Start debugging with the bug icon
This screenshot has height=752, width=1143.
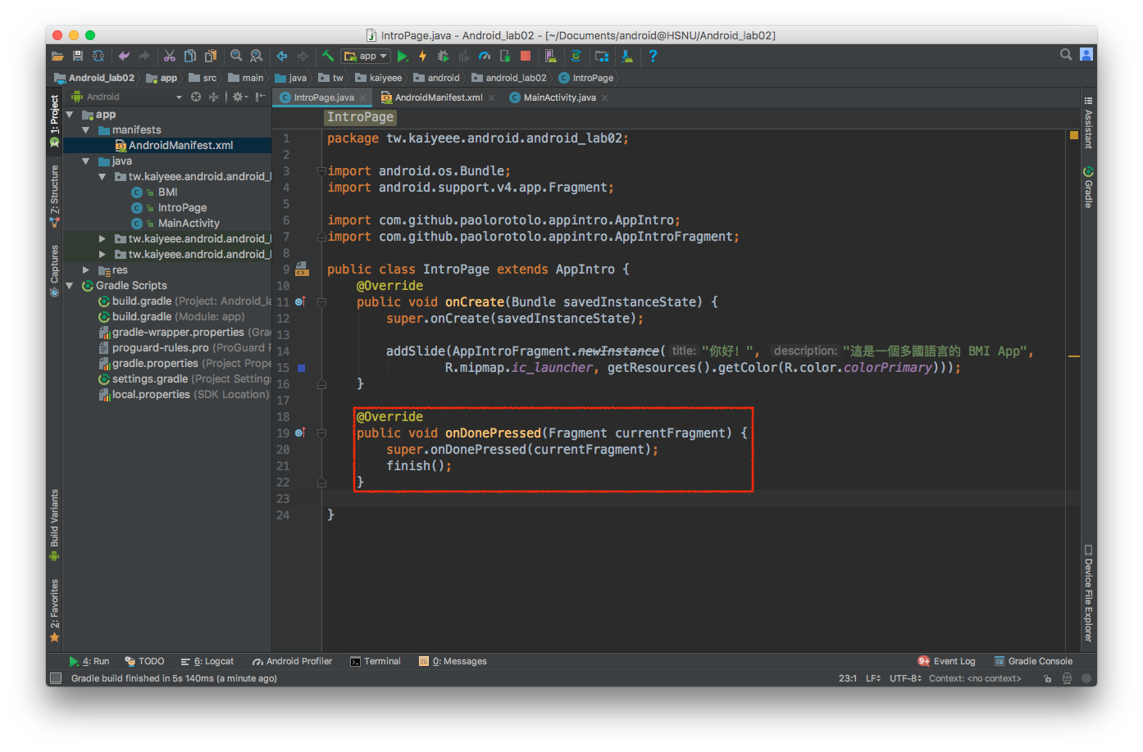coord(444,56)
